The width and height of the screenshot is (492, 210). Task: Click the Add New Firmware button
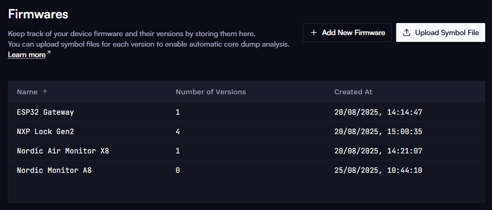(x=347, y=32)
